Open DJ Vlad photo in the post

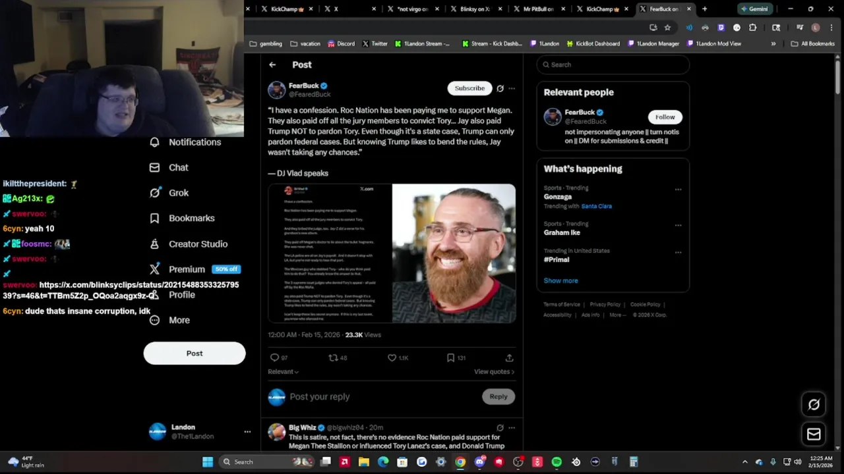click(454, 253)
